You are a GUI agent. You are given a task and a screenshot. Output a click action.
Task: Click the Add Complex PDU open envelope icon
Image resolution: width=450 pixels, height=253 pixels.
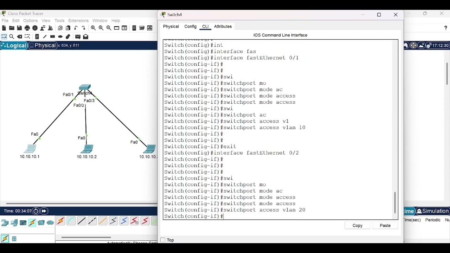pos(85,37)
